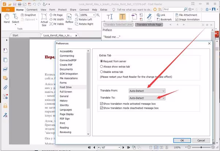Screen dimensions: 220x151
Task: Click the zoom in magnifier in ribbon
Action: coord(98,15)
